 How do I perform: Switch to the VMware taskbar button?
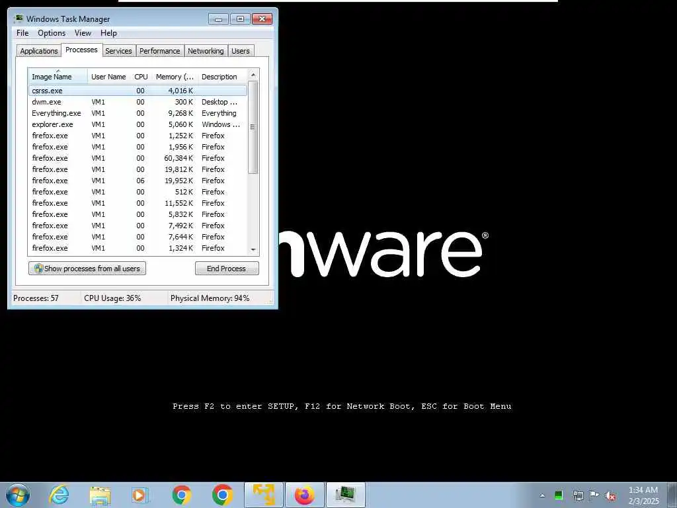[263, 495]
